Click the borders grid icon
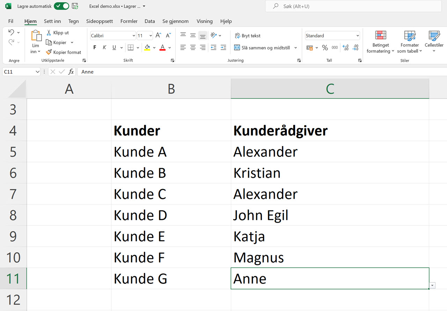This screenshot has width=447, height=311. [131, 48]
